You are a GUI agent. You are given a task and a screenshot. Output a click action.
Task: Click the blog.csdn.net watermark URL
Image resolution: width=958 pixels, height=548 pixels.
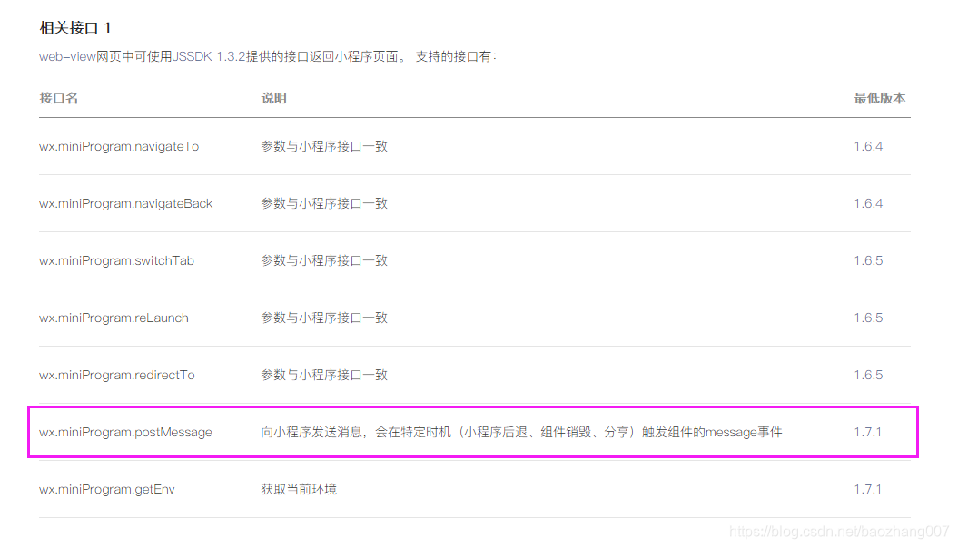pyautogui.click(x=839, y=532)
